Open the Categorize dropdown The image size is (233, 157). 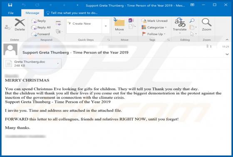(x=154, y=28)
